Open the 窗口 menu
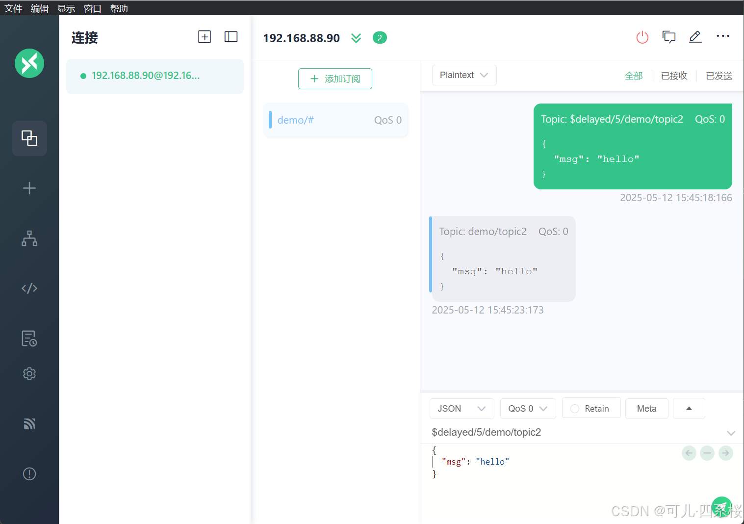Screen dimensions: 744x524 pos(93,8)
